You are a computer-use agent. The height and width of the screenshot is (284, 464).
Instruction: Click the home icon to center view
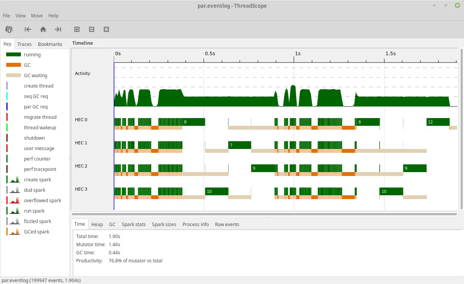[x=43, y=29]
